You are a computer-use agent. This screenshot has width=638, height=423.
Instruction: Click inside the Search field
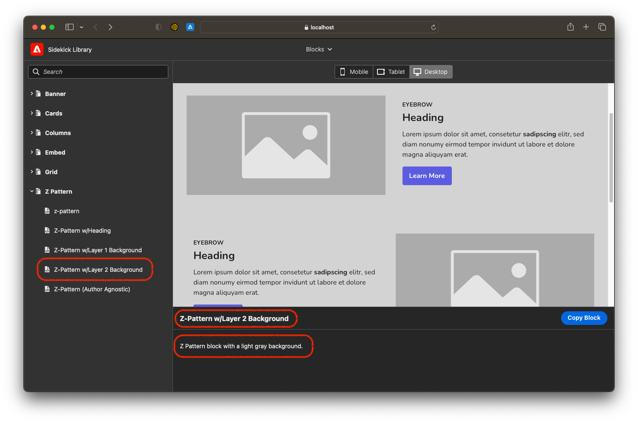98,71
